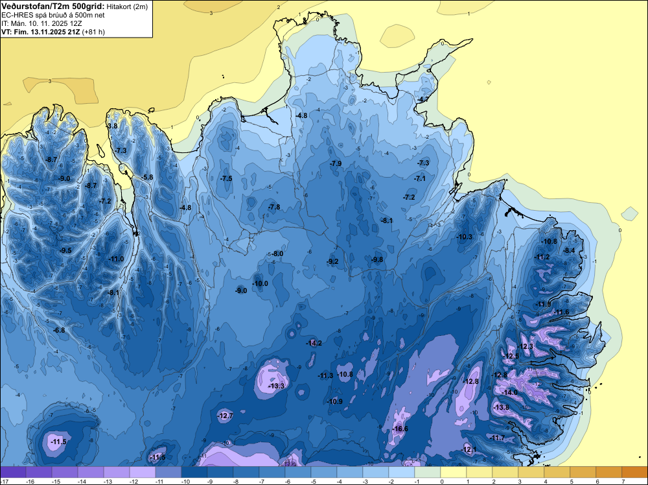The image size is (648, 485).
Task: Select the -7.9 temperature value
Action: pos(336,164)
